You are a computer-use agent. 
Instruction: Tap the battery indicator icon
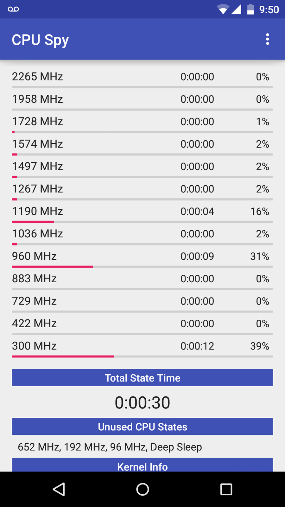(250, 9)
